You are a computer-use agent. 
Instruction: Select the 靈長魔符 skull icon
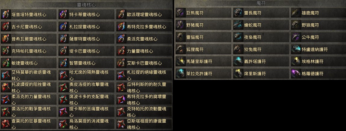238,13
